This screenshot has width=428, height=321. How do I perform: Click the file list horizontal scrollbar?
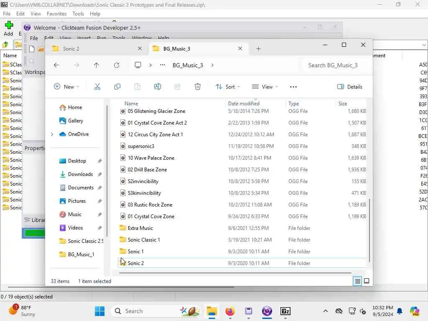tap(235, 273)
